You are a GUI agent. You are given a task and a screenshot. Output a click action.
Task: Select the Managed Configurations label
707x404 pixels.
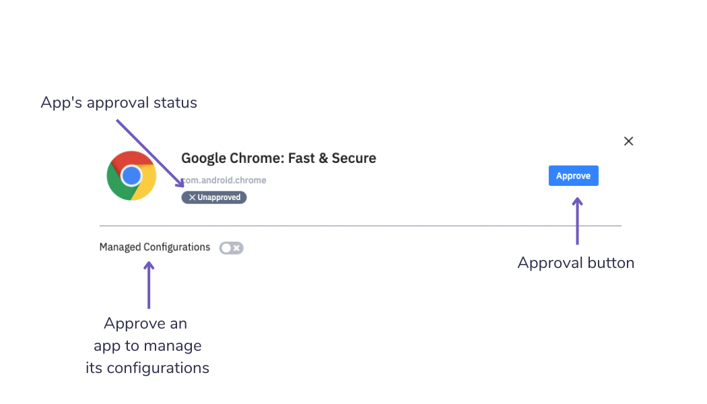[x=154, y=247]
